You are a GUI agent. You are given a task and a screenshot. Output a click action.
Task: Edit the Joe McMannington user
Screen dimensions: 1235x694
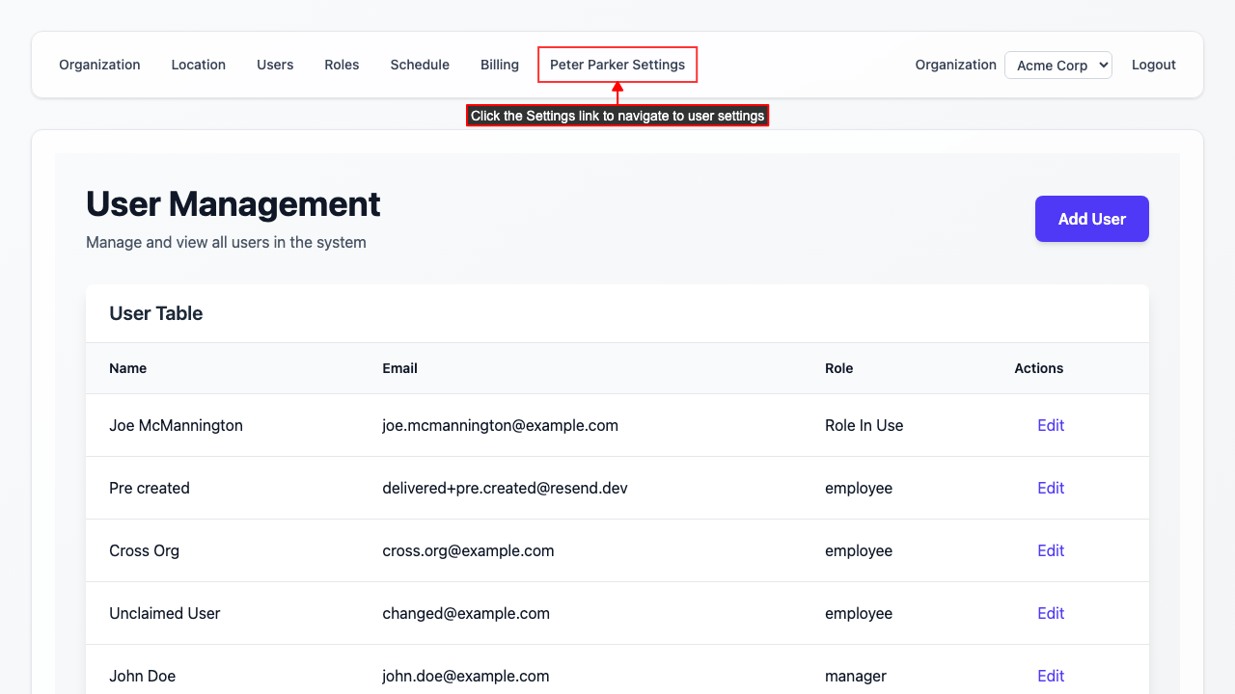pyautogui.click(x=1050, y=425)
